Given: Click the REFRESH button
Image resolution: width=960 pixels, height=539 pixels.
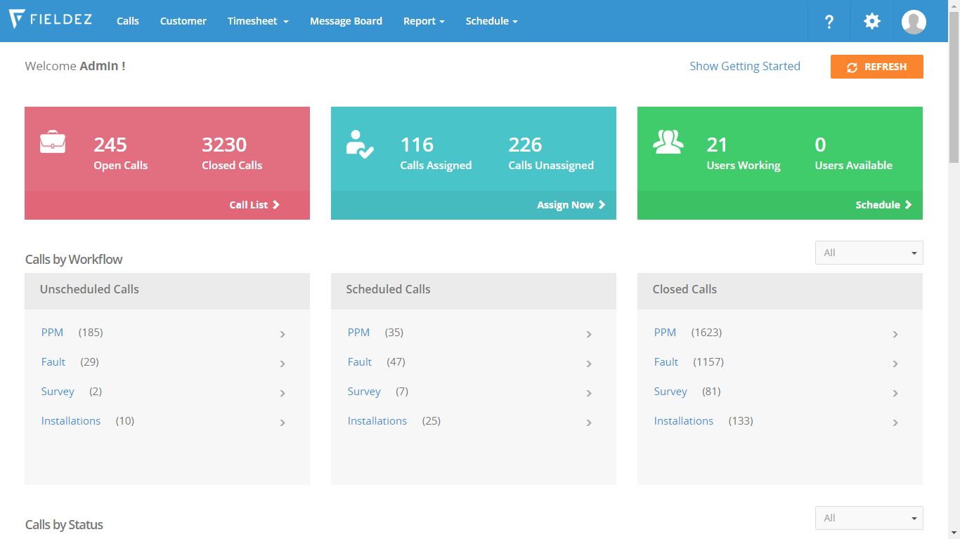Looking at the screenshot, I should pyautogui.click(x=876, y=67).
